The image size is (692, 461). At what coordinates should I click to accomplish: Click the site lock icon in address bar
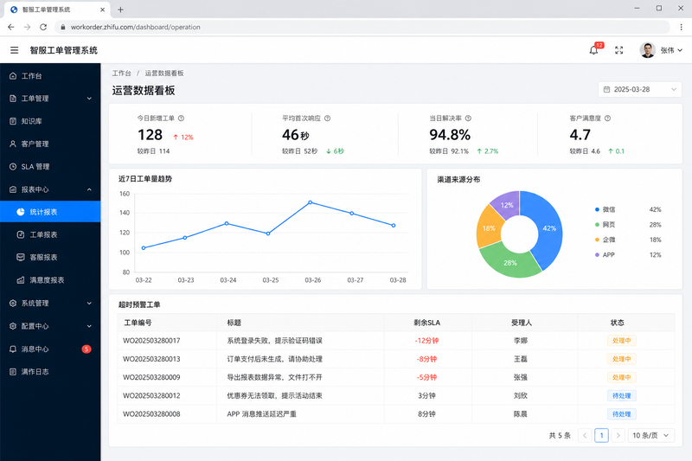point(62,27)
